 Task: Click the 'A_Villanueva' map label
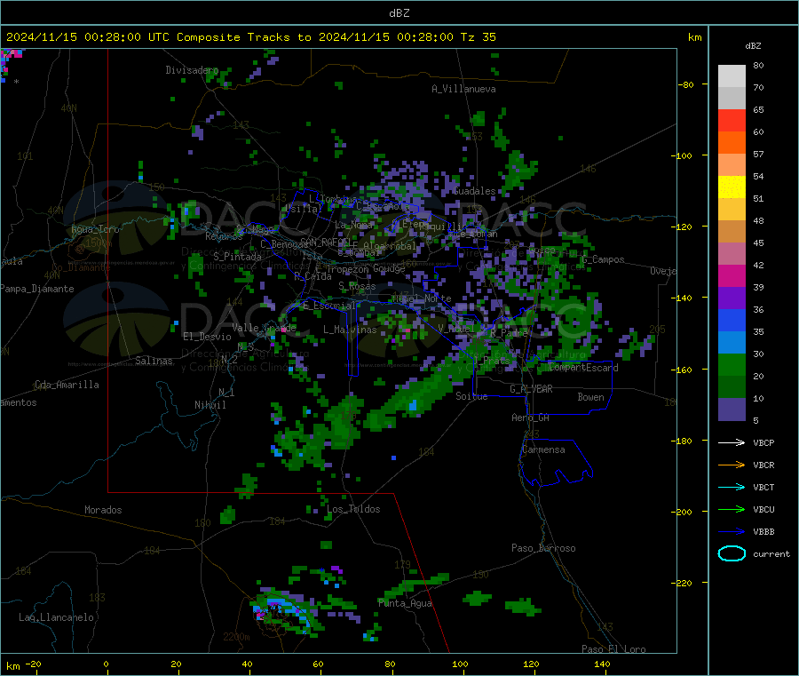point(463,89)
